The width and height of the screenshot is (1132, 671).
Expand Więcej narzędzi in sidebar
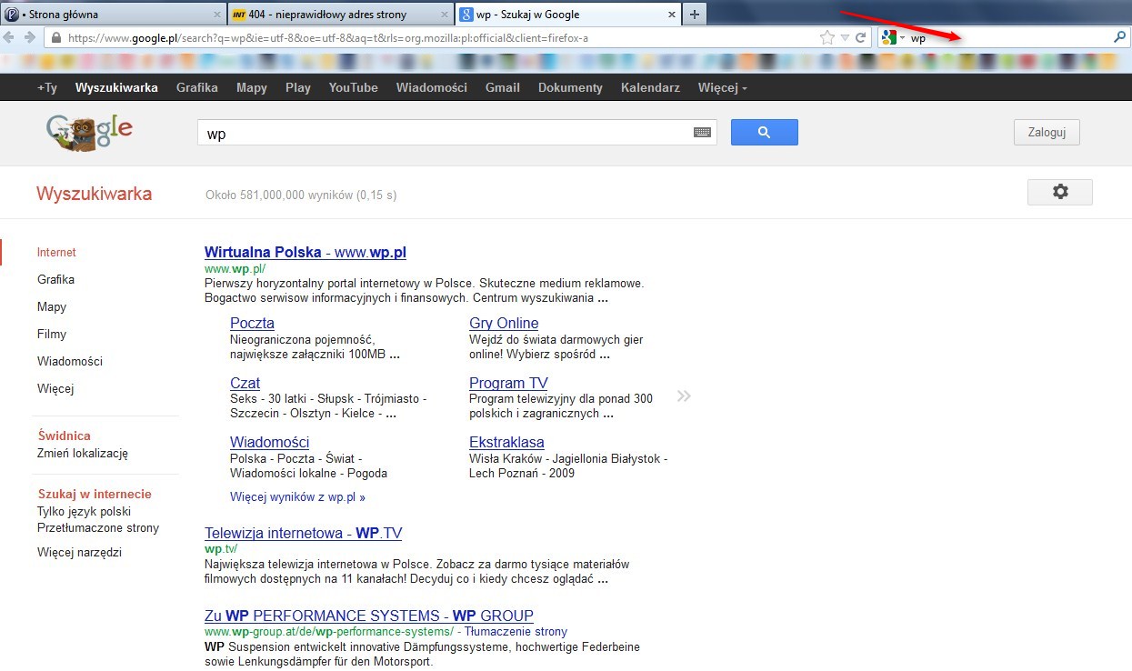79,553
